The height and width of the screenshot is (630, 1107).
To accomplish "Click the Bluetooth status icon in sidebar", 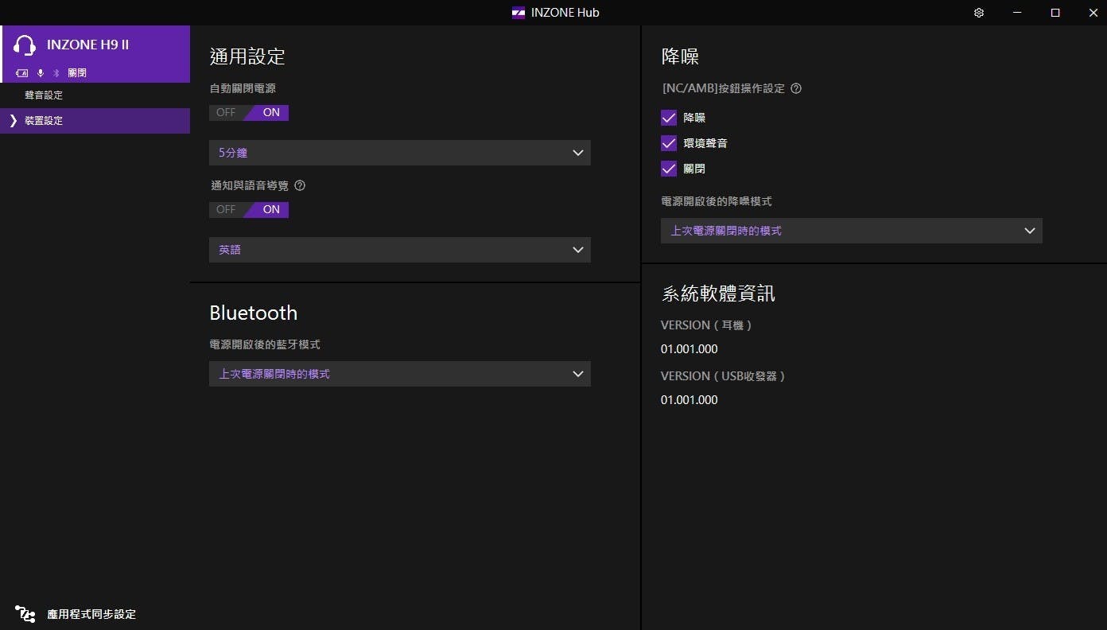I will click(x=56, y=73).
